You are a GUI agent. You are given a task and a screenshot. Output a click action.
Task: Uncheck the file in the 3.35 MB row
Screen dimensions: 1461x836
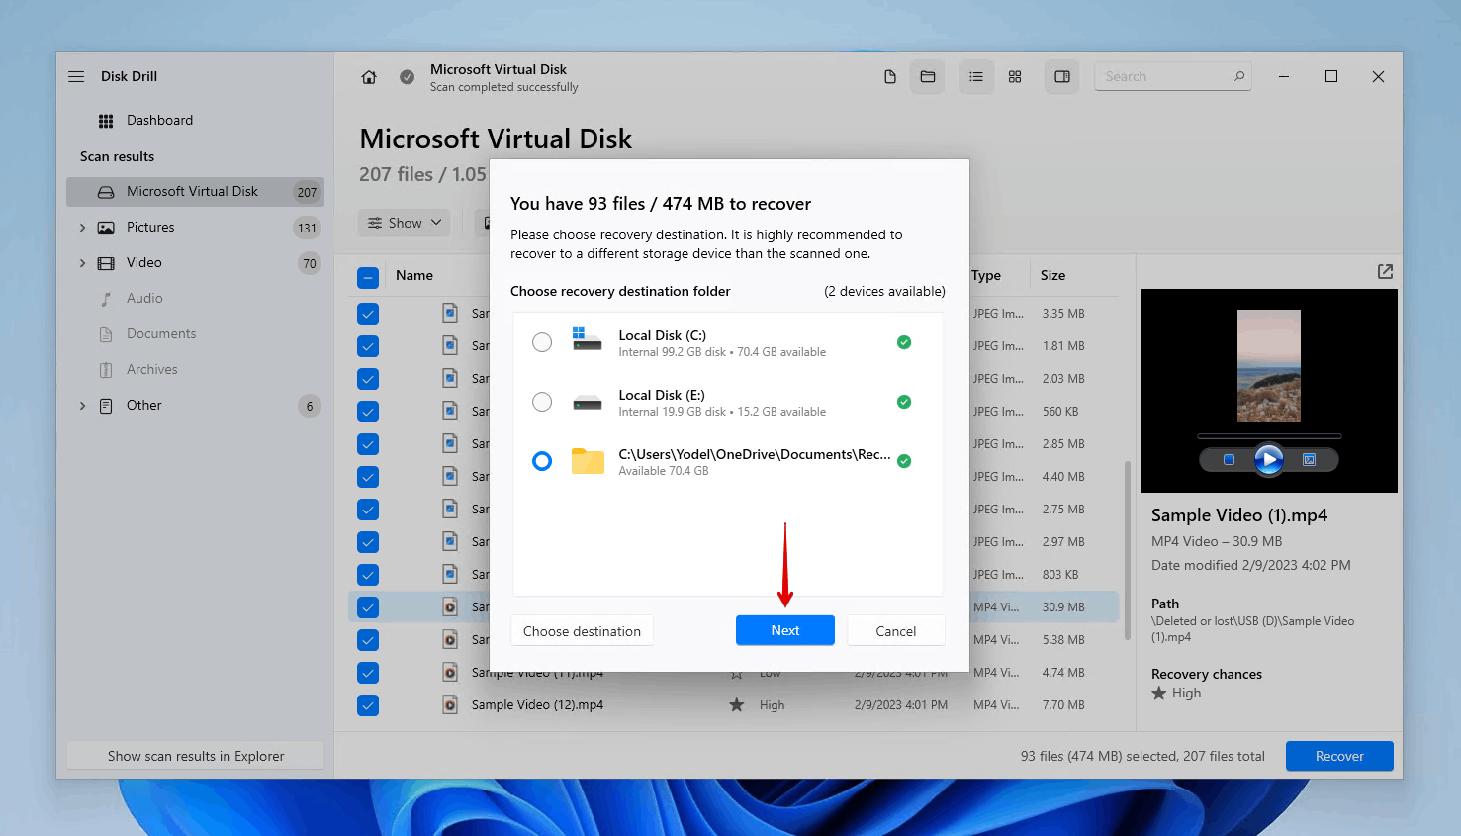(368, 314)
